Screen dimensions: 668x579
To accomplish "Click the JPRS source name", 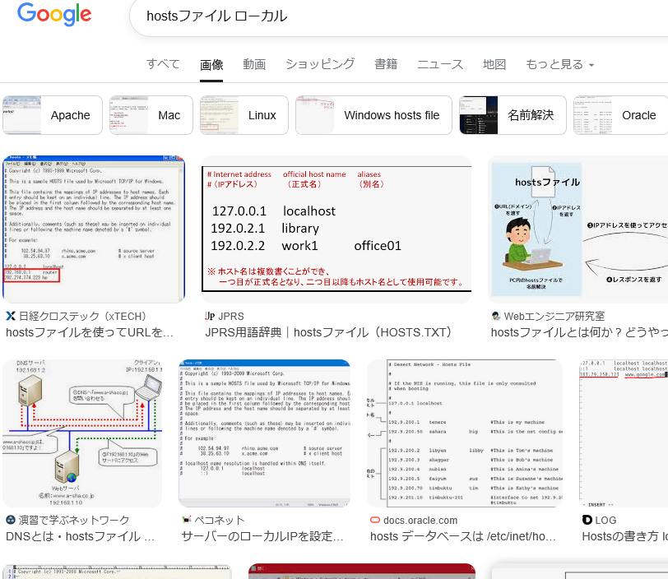I will 231,316.
